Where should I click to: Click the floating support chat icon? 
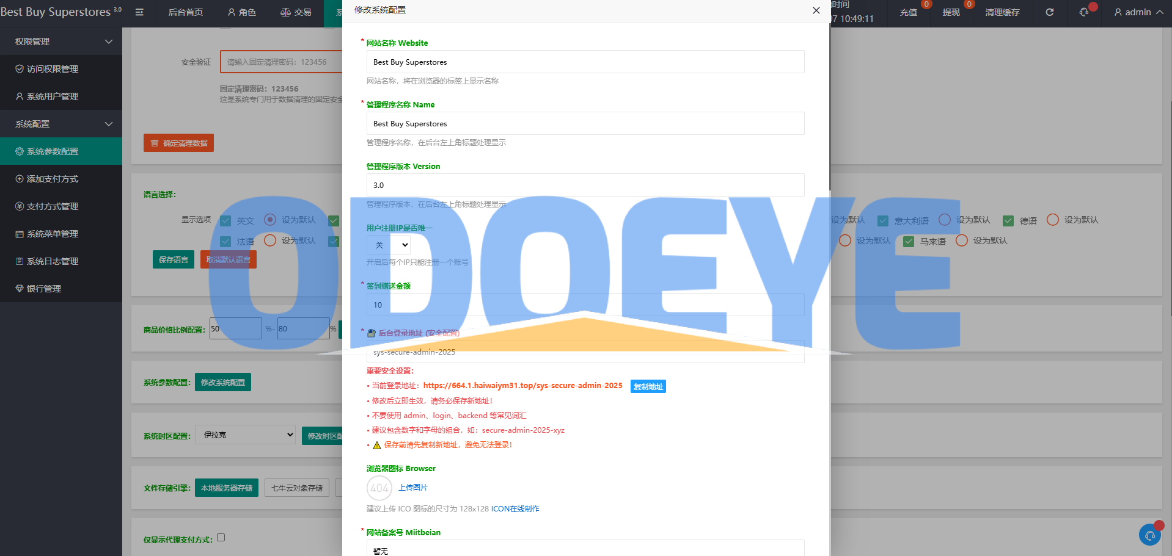(1150, 535)
